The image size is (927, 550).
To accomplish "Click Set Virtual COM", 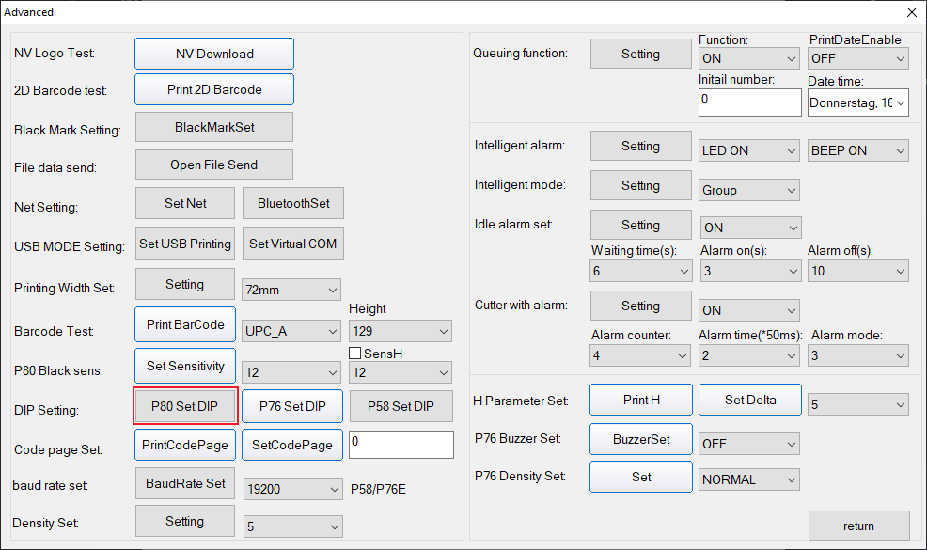I will [x=293, y=244].
